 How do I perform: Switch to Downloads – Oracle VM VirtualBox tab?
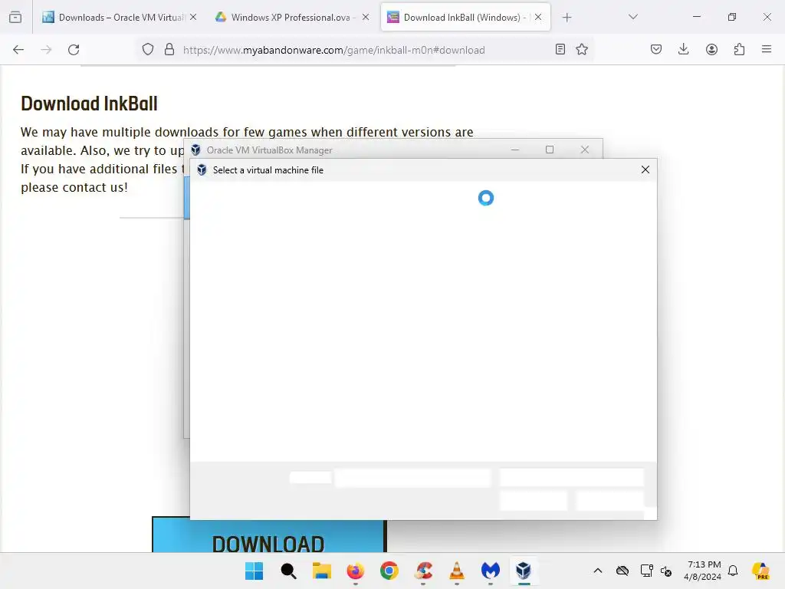pyautogui.click(x=120, y=18)
